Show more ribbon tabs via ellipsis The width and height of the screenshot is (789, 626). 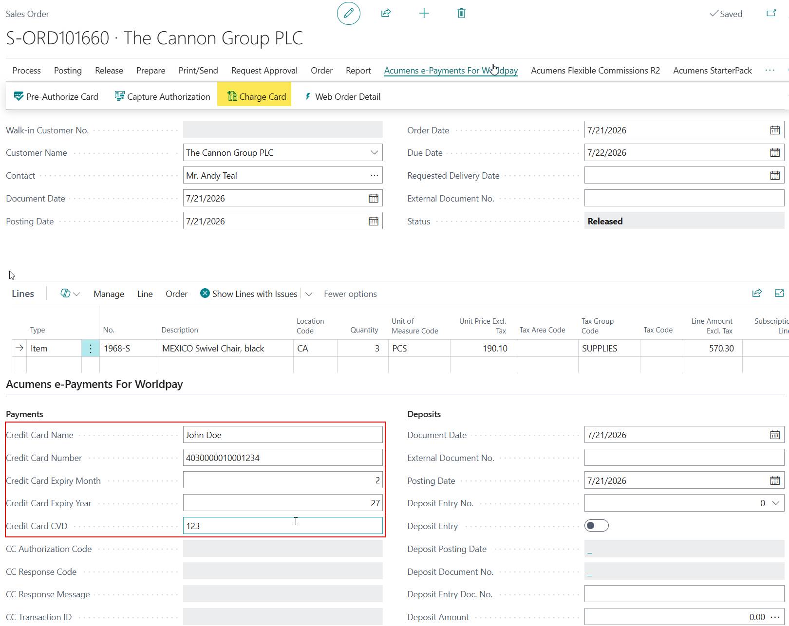point(770,71)
